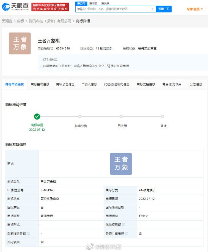This screenshot has height=252, width=208.
Task: Clear the search field with the X icon
Action: pos(152,9)
